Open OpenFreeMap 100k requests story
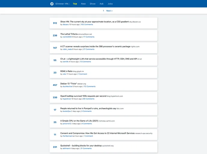 pyautogui.click(x=83, y=96)
